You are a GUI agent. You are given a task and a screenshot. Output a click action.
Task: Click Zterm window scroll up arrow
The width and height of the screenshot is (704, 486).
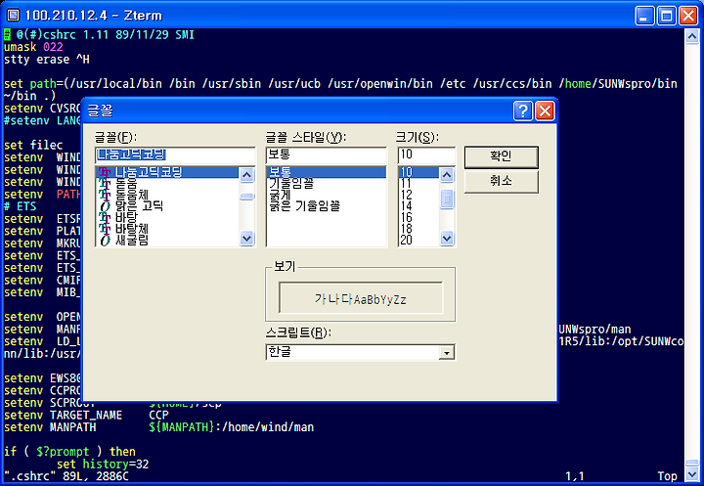click(692, 37)
